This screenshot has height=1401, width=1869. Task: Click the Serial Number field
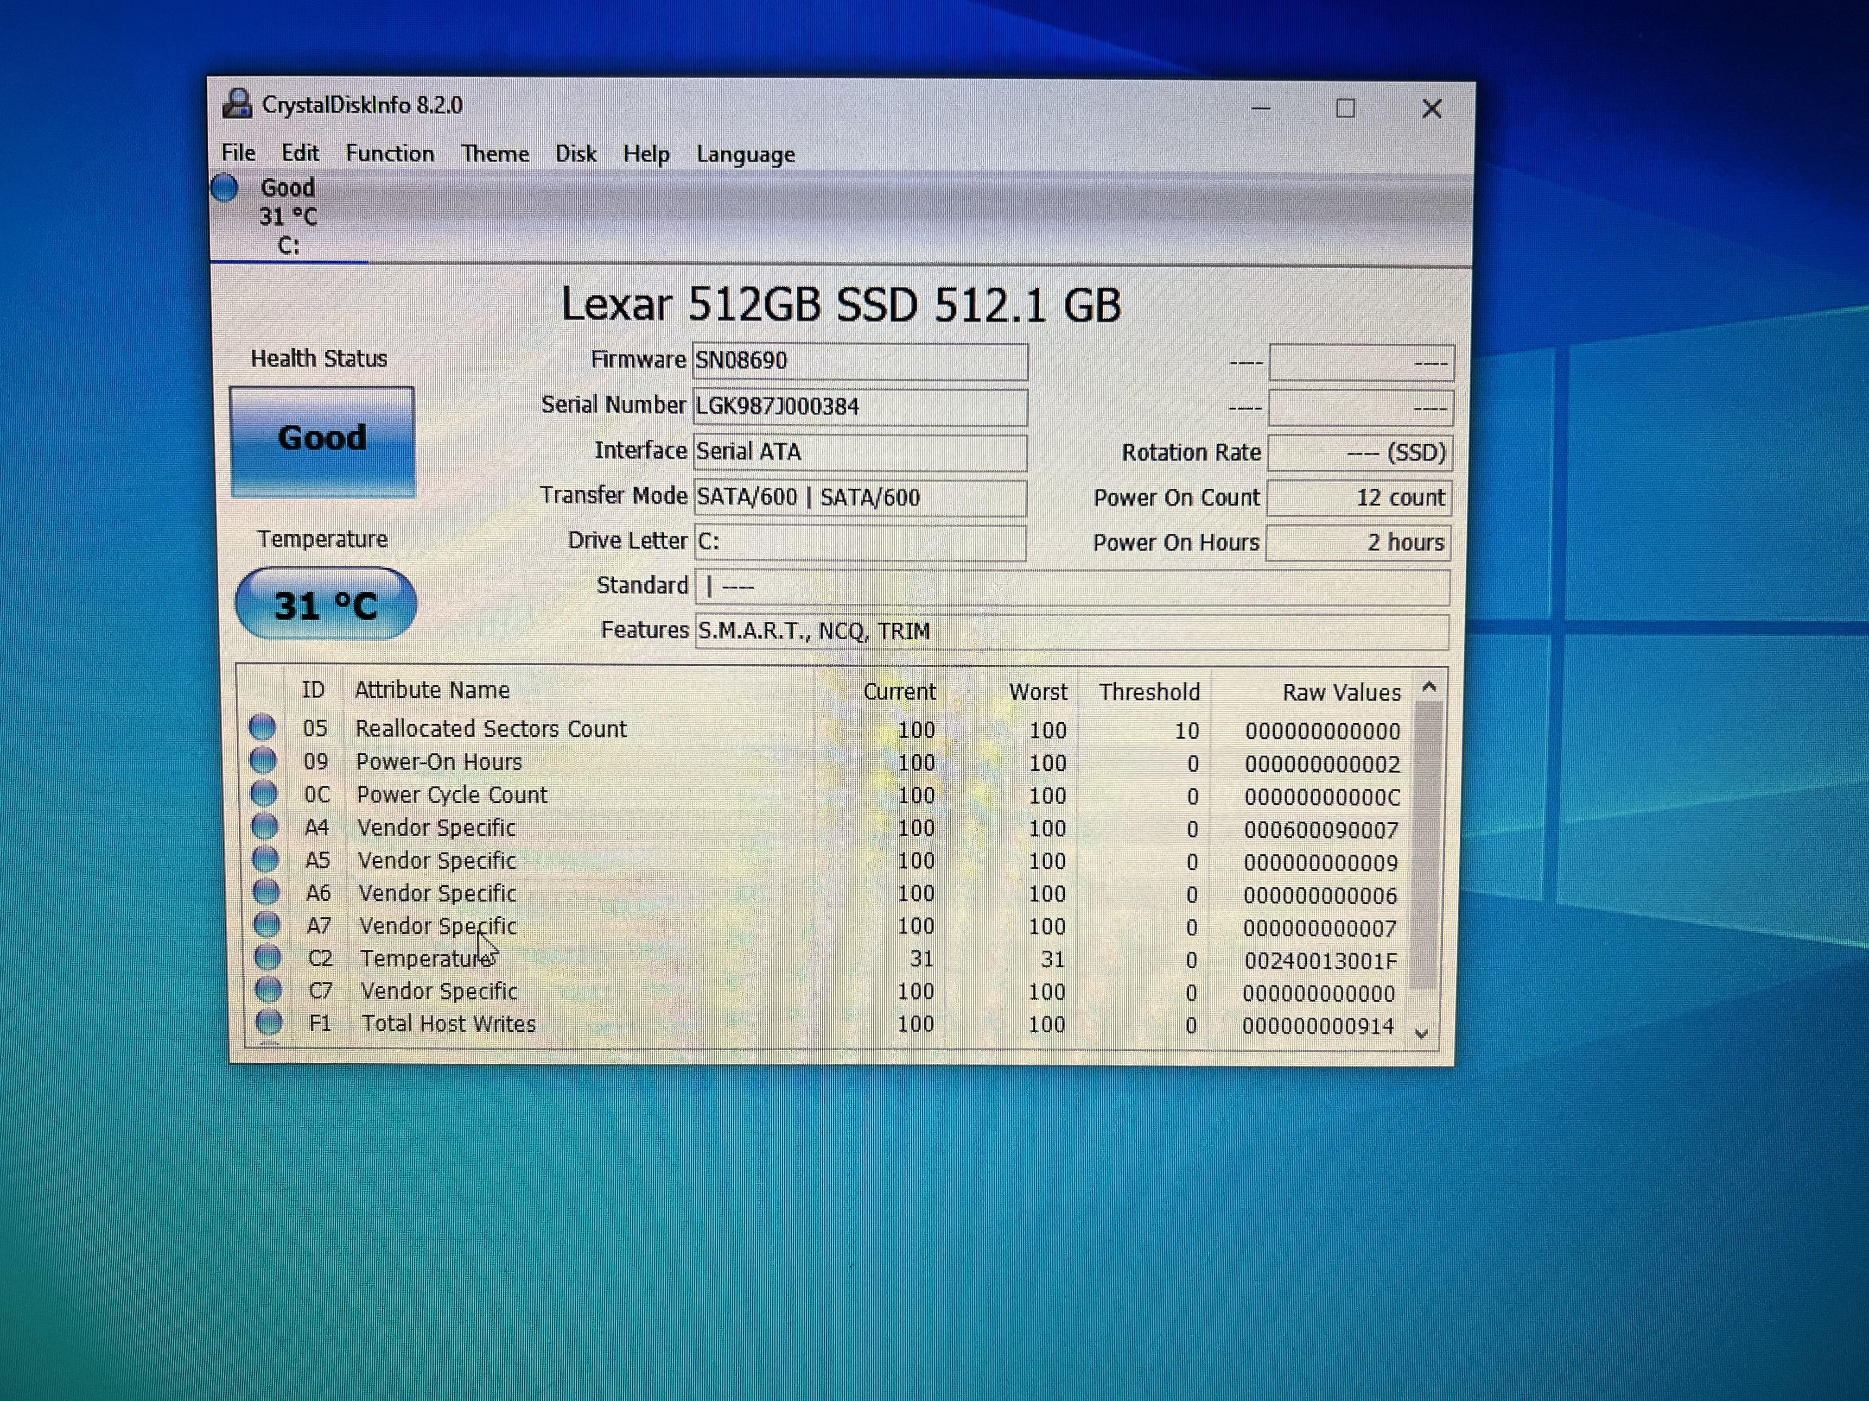(x=860, y=407)
